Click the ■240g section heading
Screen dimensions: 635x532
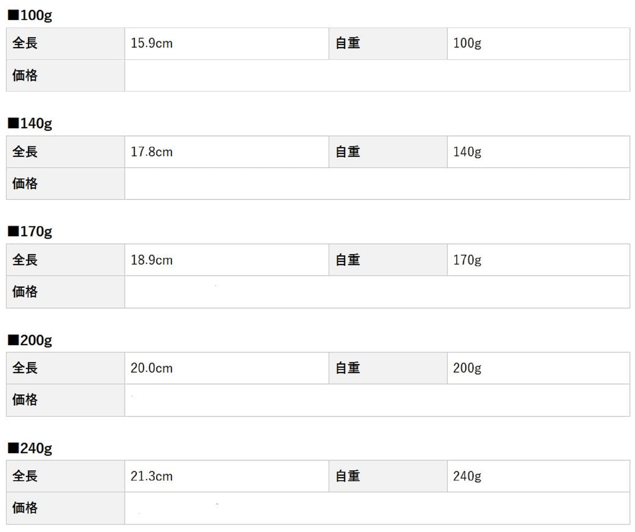click(30, 448)
